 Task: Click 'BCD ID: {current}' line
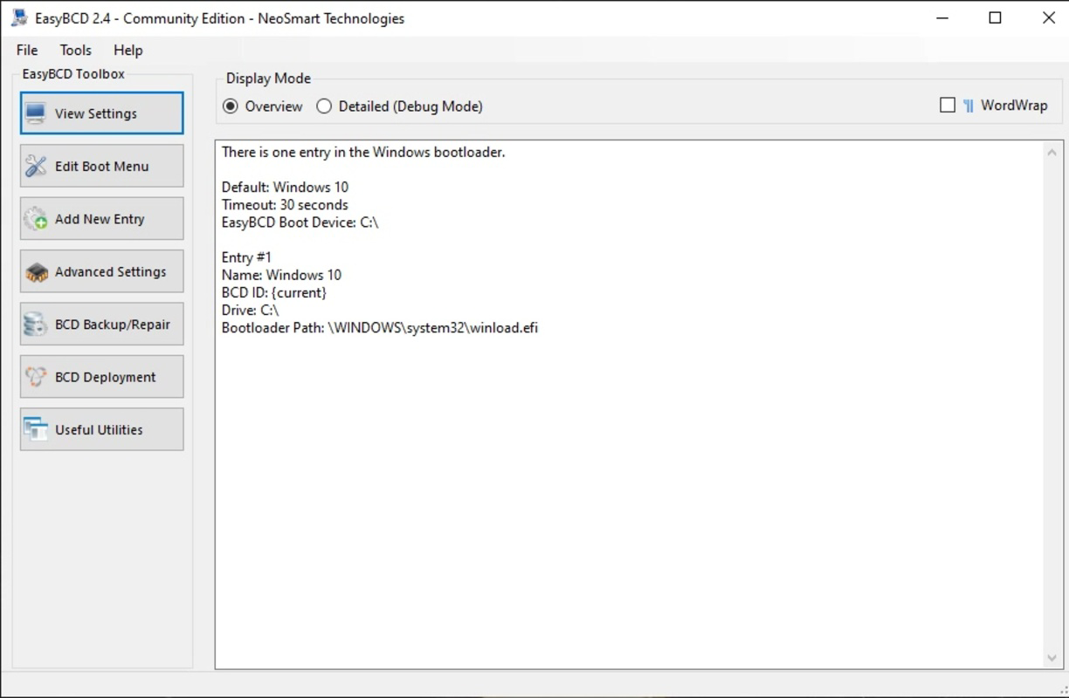(274, 292)
